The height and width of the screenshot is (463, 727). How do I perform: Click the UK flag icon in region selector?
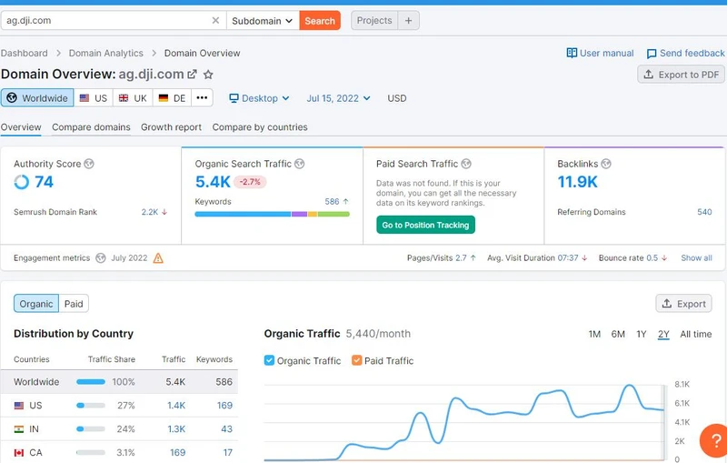coord(124,98)
